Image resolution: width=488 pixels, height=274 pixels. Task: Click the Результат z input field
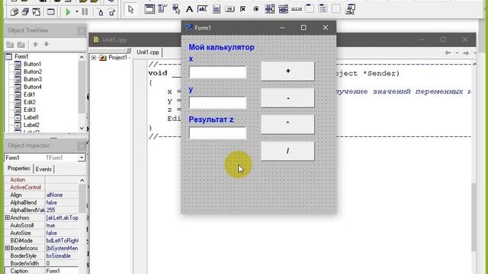pos(217,133)
